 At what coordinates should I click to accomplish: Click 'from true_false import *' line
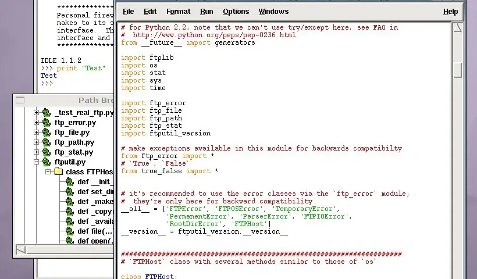[169, 171]
